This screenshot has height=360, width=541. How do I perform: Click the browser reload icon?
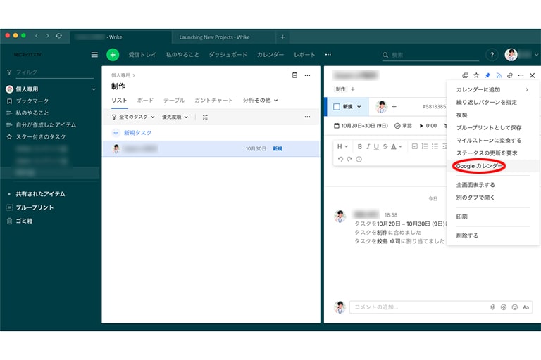click(58, 36)
